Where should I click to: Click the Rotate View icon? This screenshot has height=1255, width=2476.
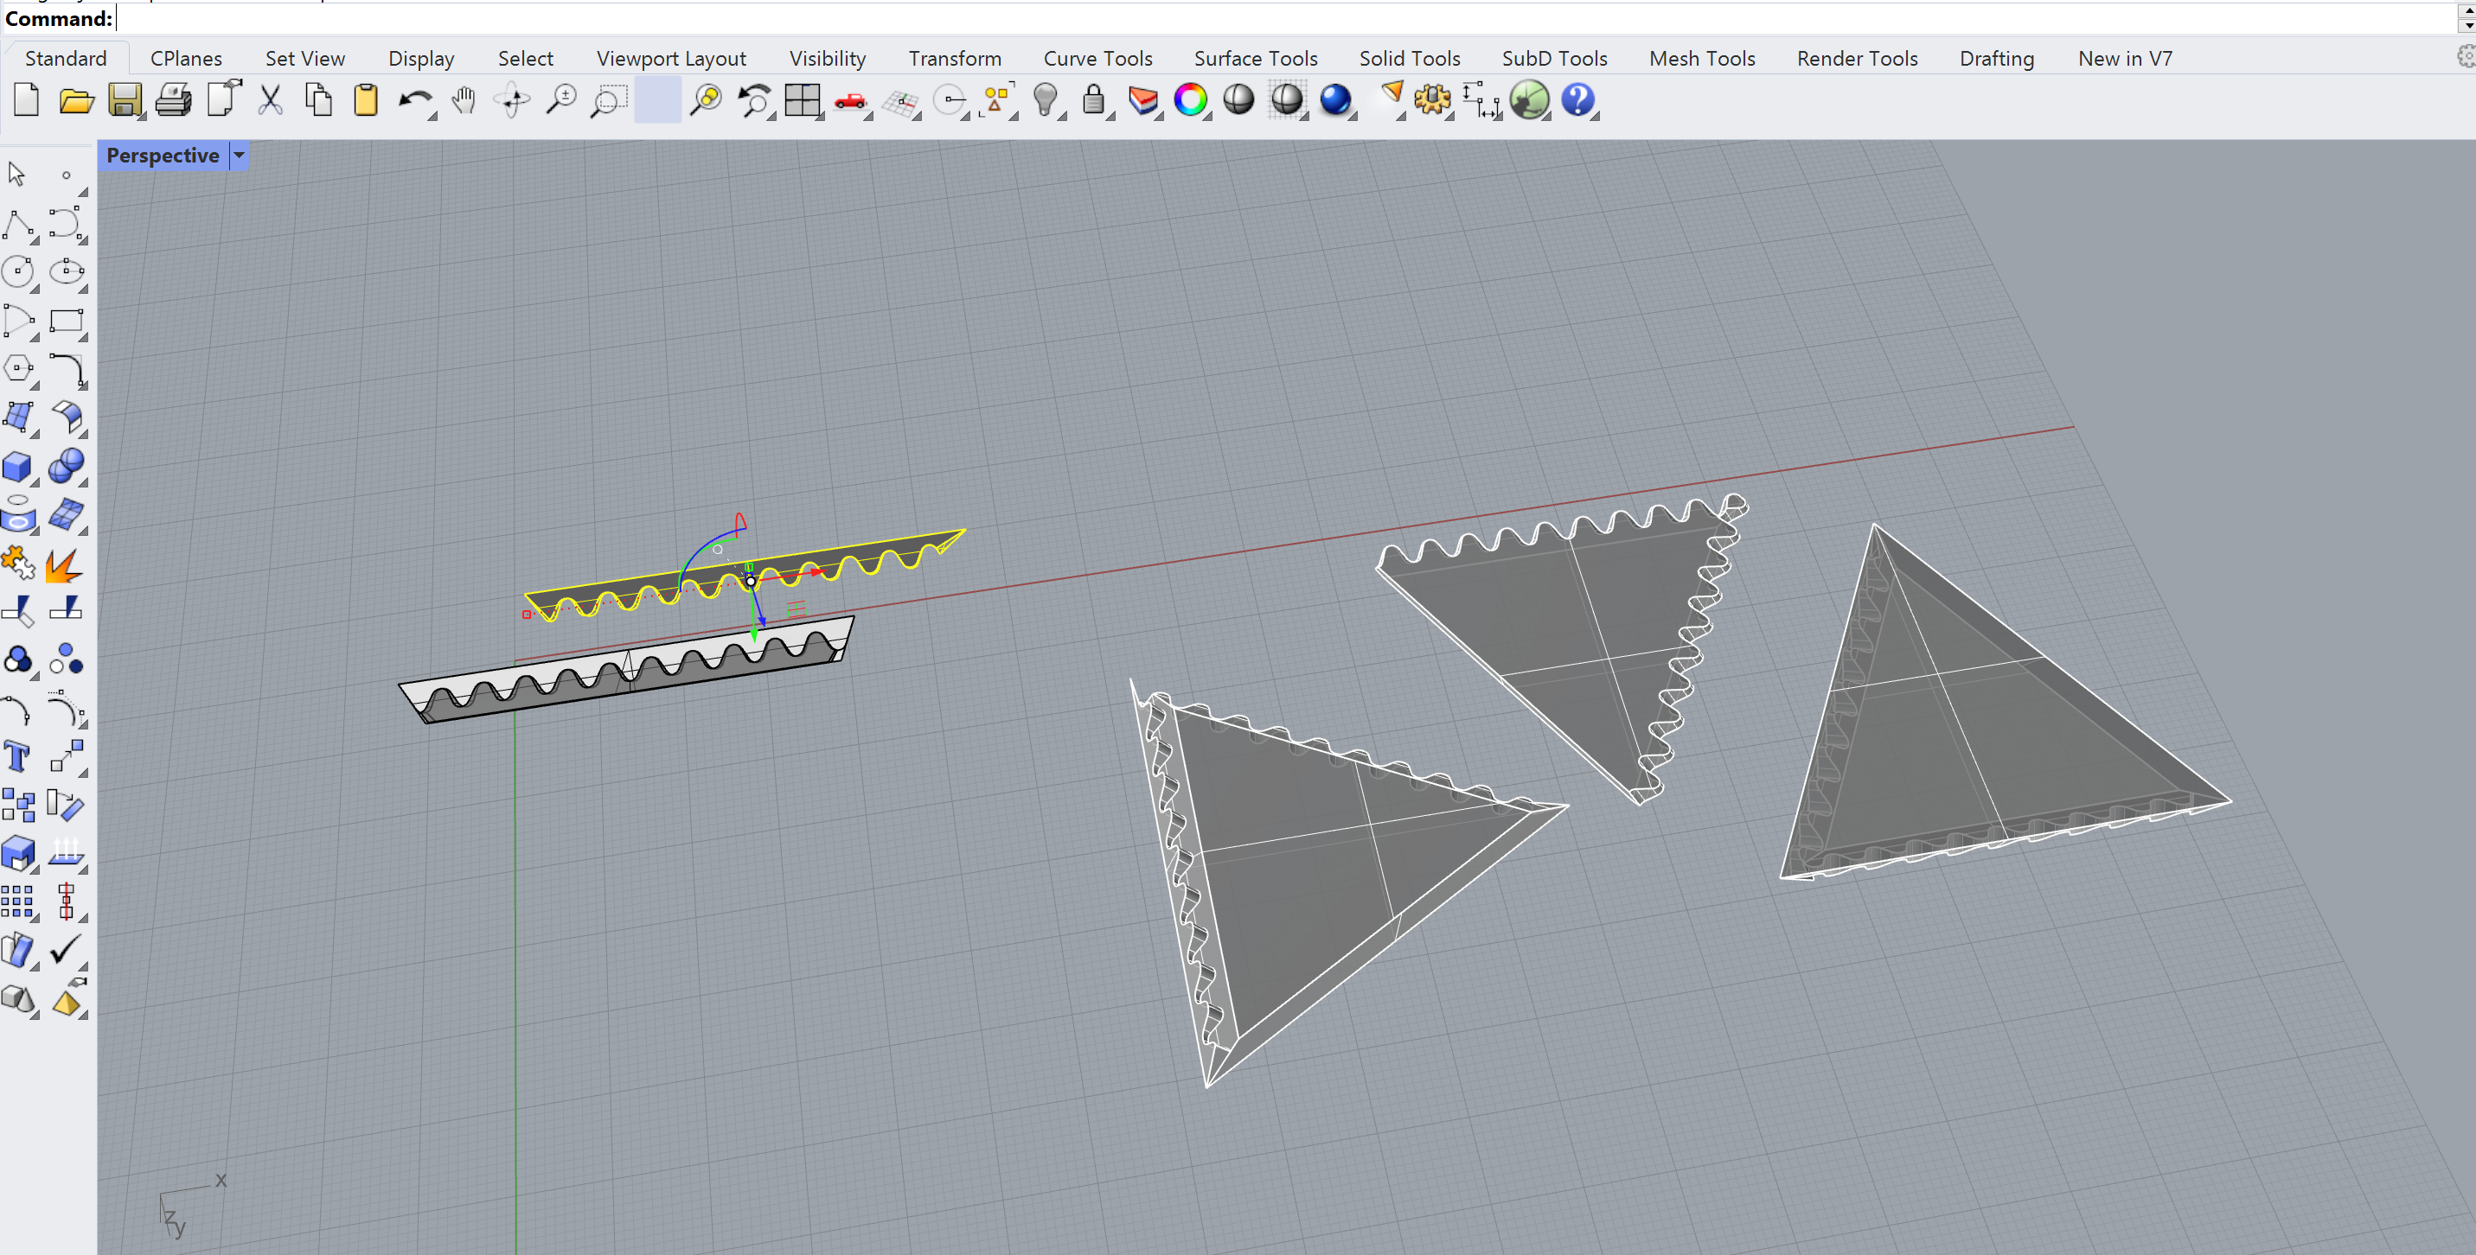[x=511, y=100]
